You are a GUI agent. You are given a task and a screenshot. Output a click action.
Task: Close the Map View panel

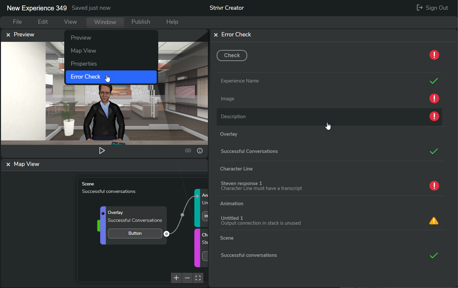[8, 164]
